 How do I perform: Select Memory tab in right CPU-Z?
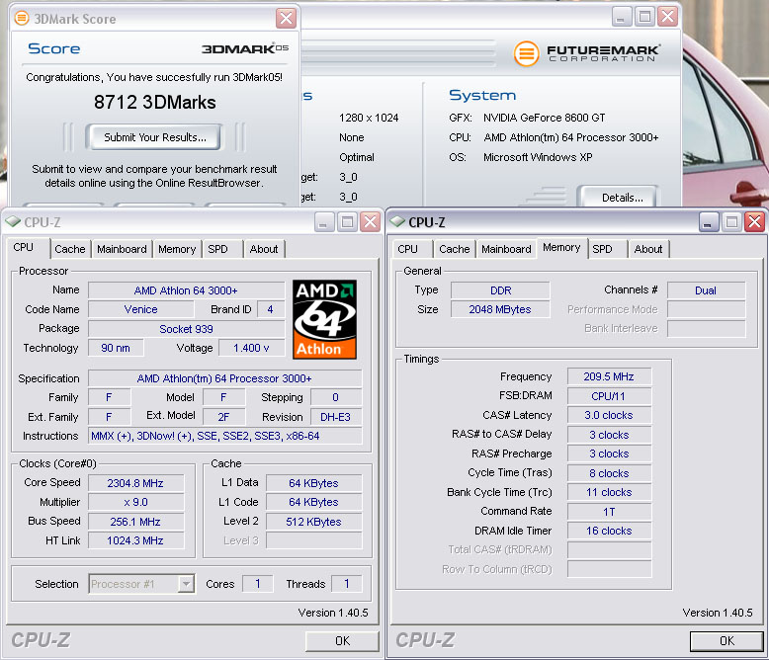click(561, 248)
